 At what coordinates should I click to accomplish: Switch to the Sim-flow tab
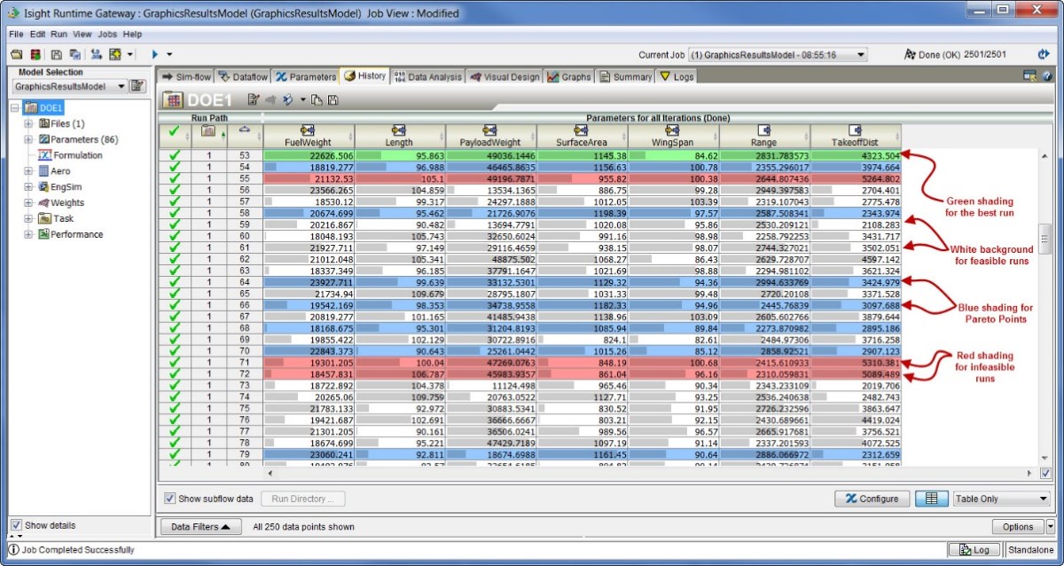[x=186, y=76]
